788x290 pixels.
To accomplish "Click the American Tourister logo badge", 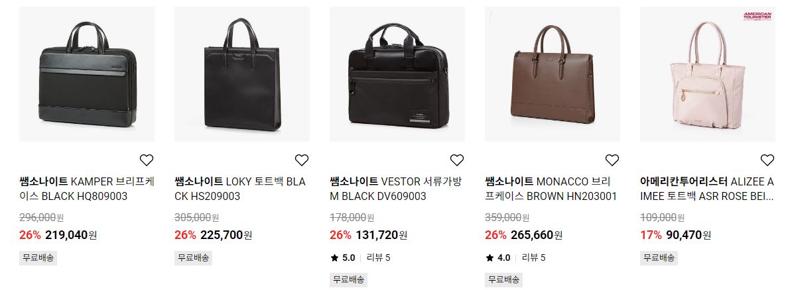I will click(757, 16).
